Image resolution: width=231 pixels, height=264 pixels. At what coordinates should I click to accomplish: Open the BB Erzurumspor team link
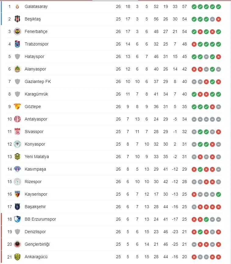(40, 219)
